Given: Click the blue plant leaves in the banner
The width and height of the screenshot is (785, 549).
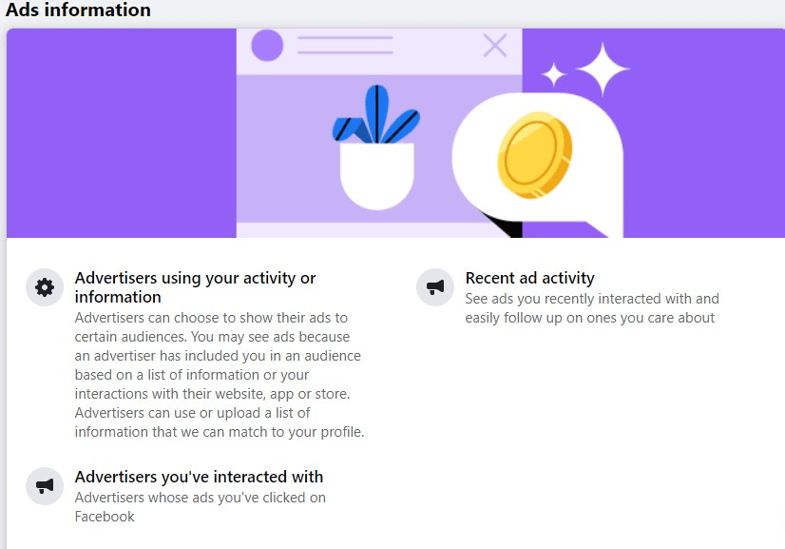Looking at the screenshot, I should click(376, 116).
